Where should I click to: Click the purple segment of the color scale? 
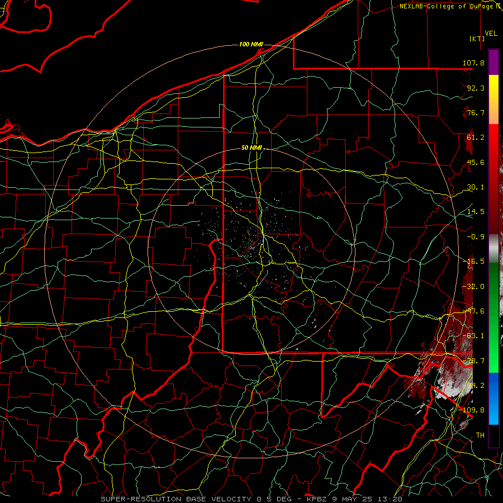click(493, 62)
